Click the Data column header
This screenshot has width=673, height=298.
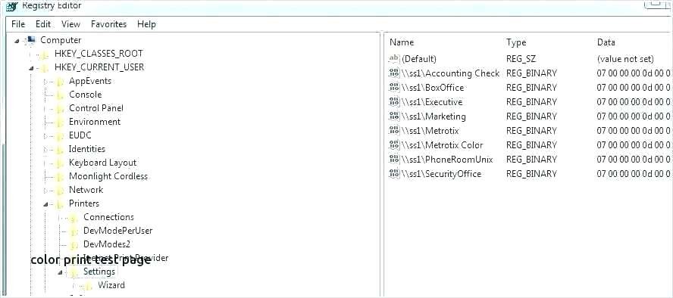click(606, 42)
